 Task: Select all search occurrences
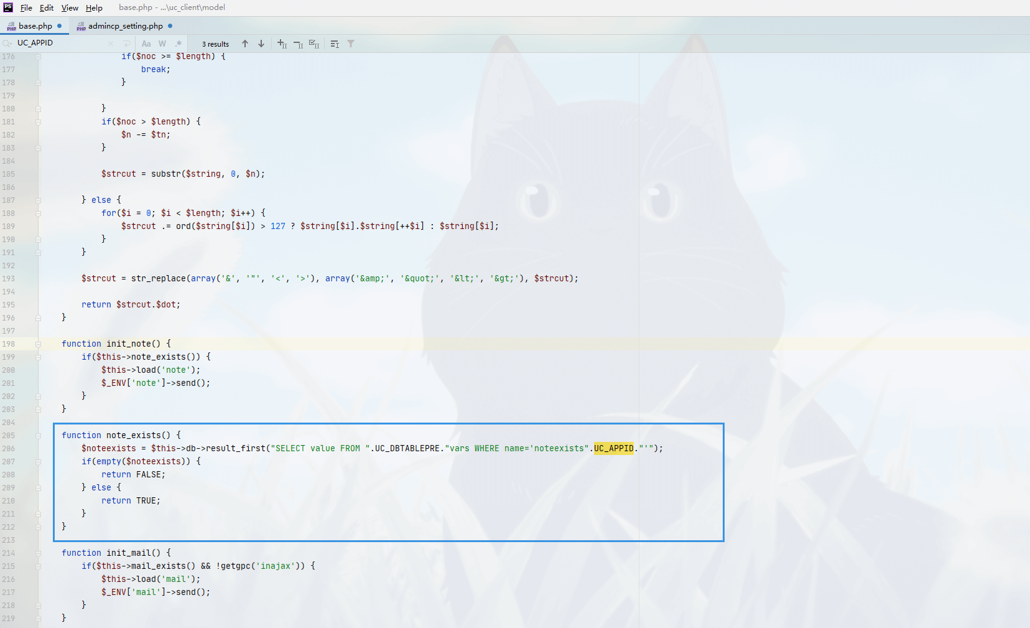(314, 44)
